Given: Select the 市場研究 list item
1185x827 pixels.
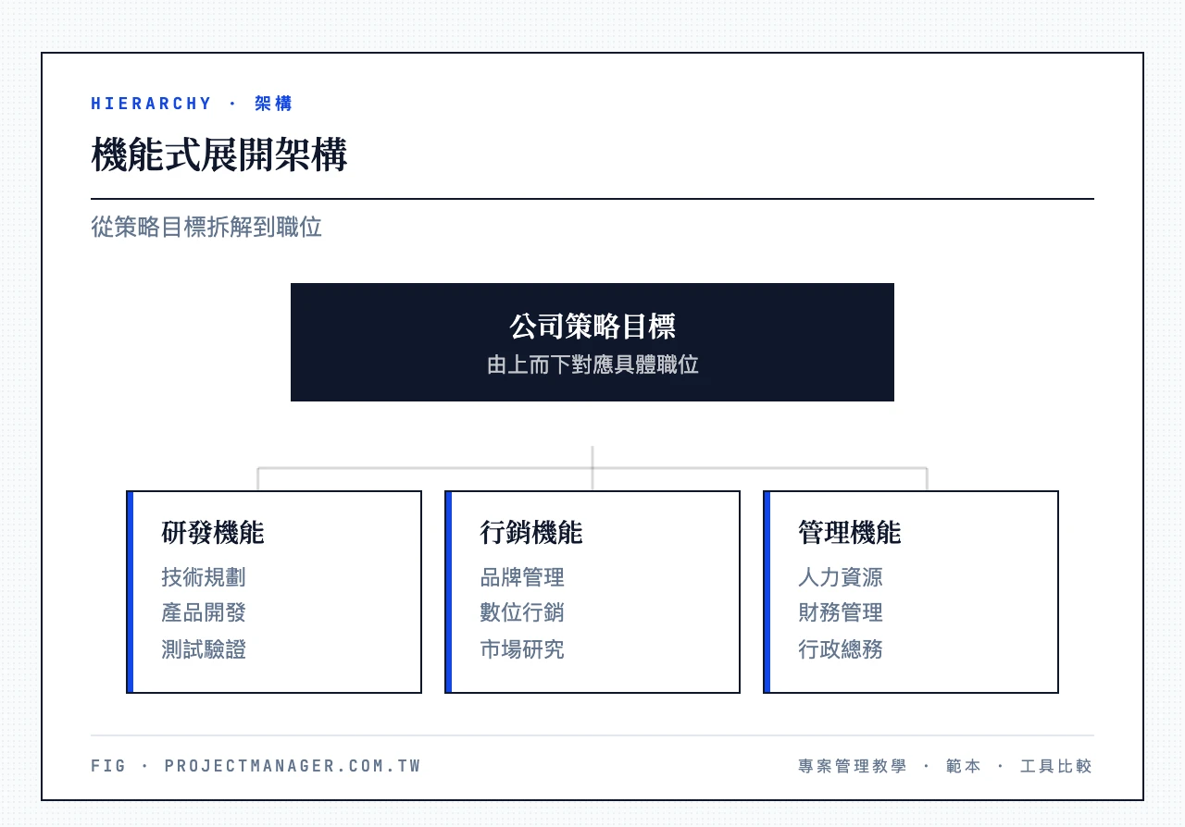Looking at the screenshot, I should coord(522,649).
